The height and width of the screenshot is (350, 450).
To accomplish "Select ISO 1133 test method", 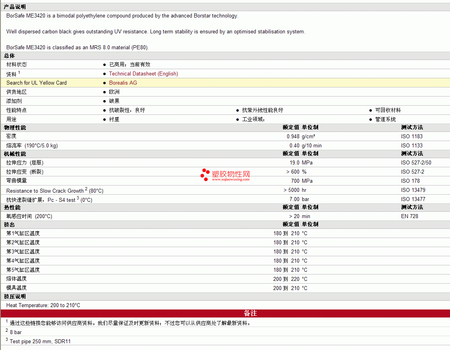I will pos(412,145).
